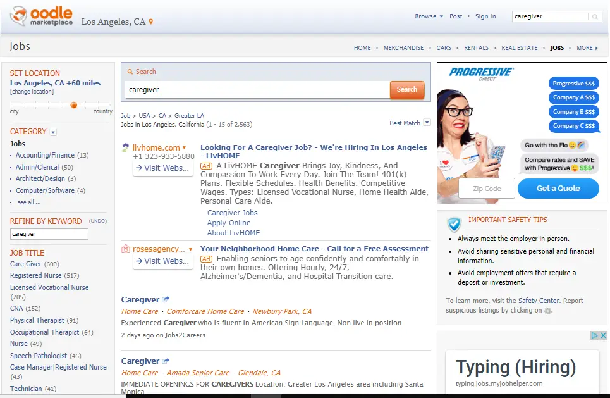This screenshot has height=398, width=610.
Task: Click Visit Website under rosesagency
Action: 162,261
